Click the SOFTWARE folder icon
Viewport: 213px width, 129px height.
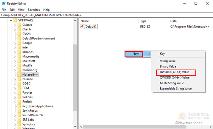(x=15, y=20)
